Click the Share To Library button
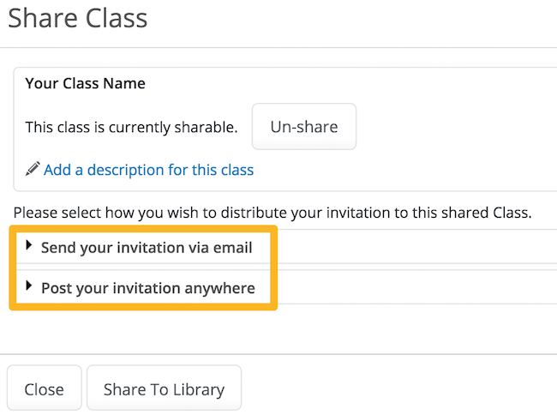557x415 pixels. pyautogui.click(x=165, y=388)
